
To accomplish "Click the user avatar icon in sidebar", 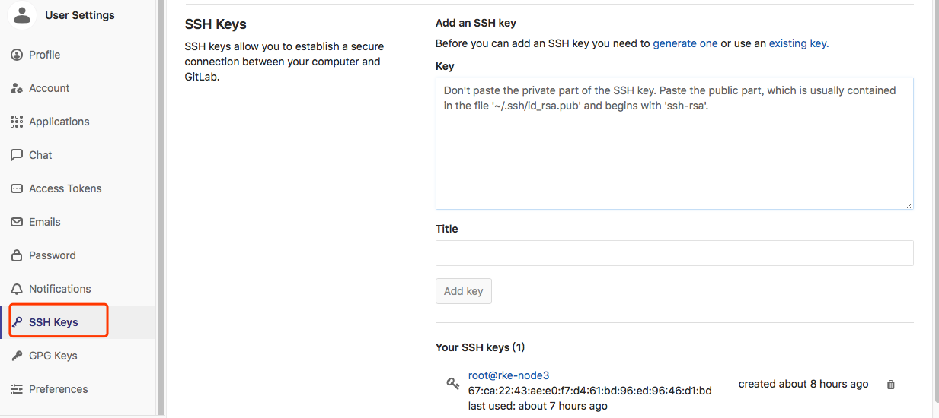I will [23, 14].
